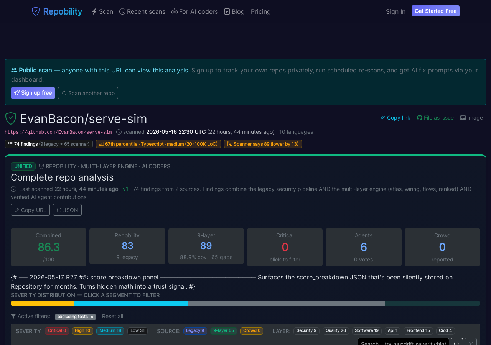Filter by the Frontend 15 layer chip
491x345 pixels.
[418, 331]
